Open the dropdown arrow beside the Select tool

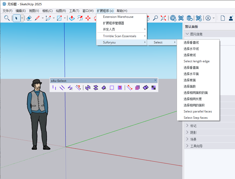coord(22,18)
